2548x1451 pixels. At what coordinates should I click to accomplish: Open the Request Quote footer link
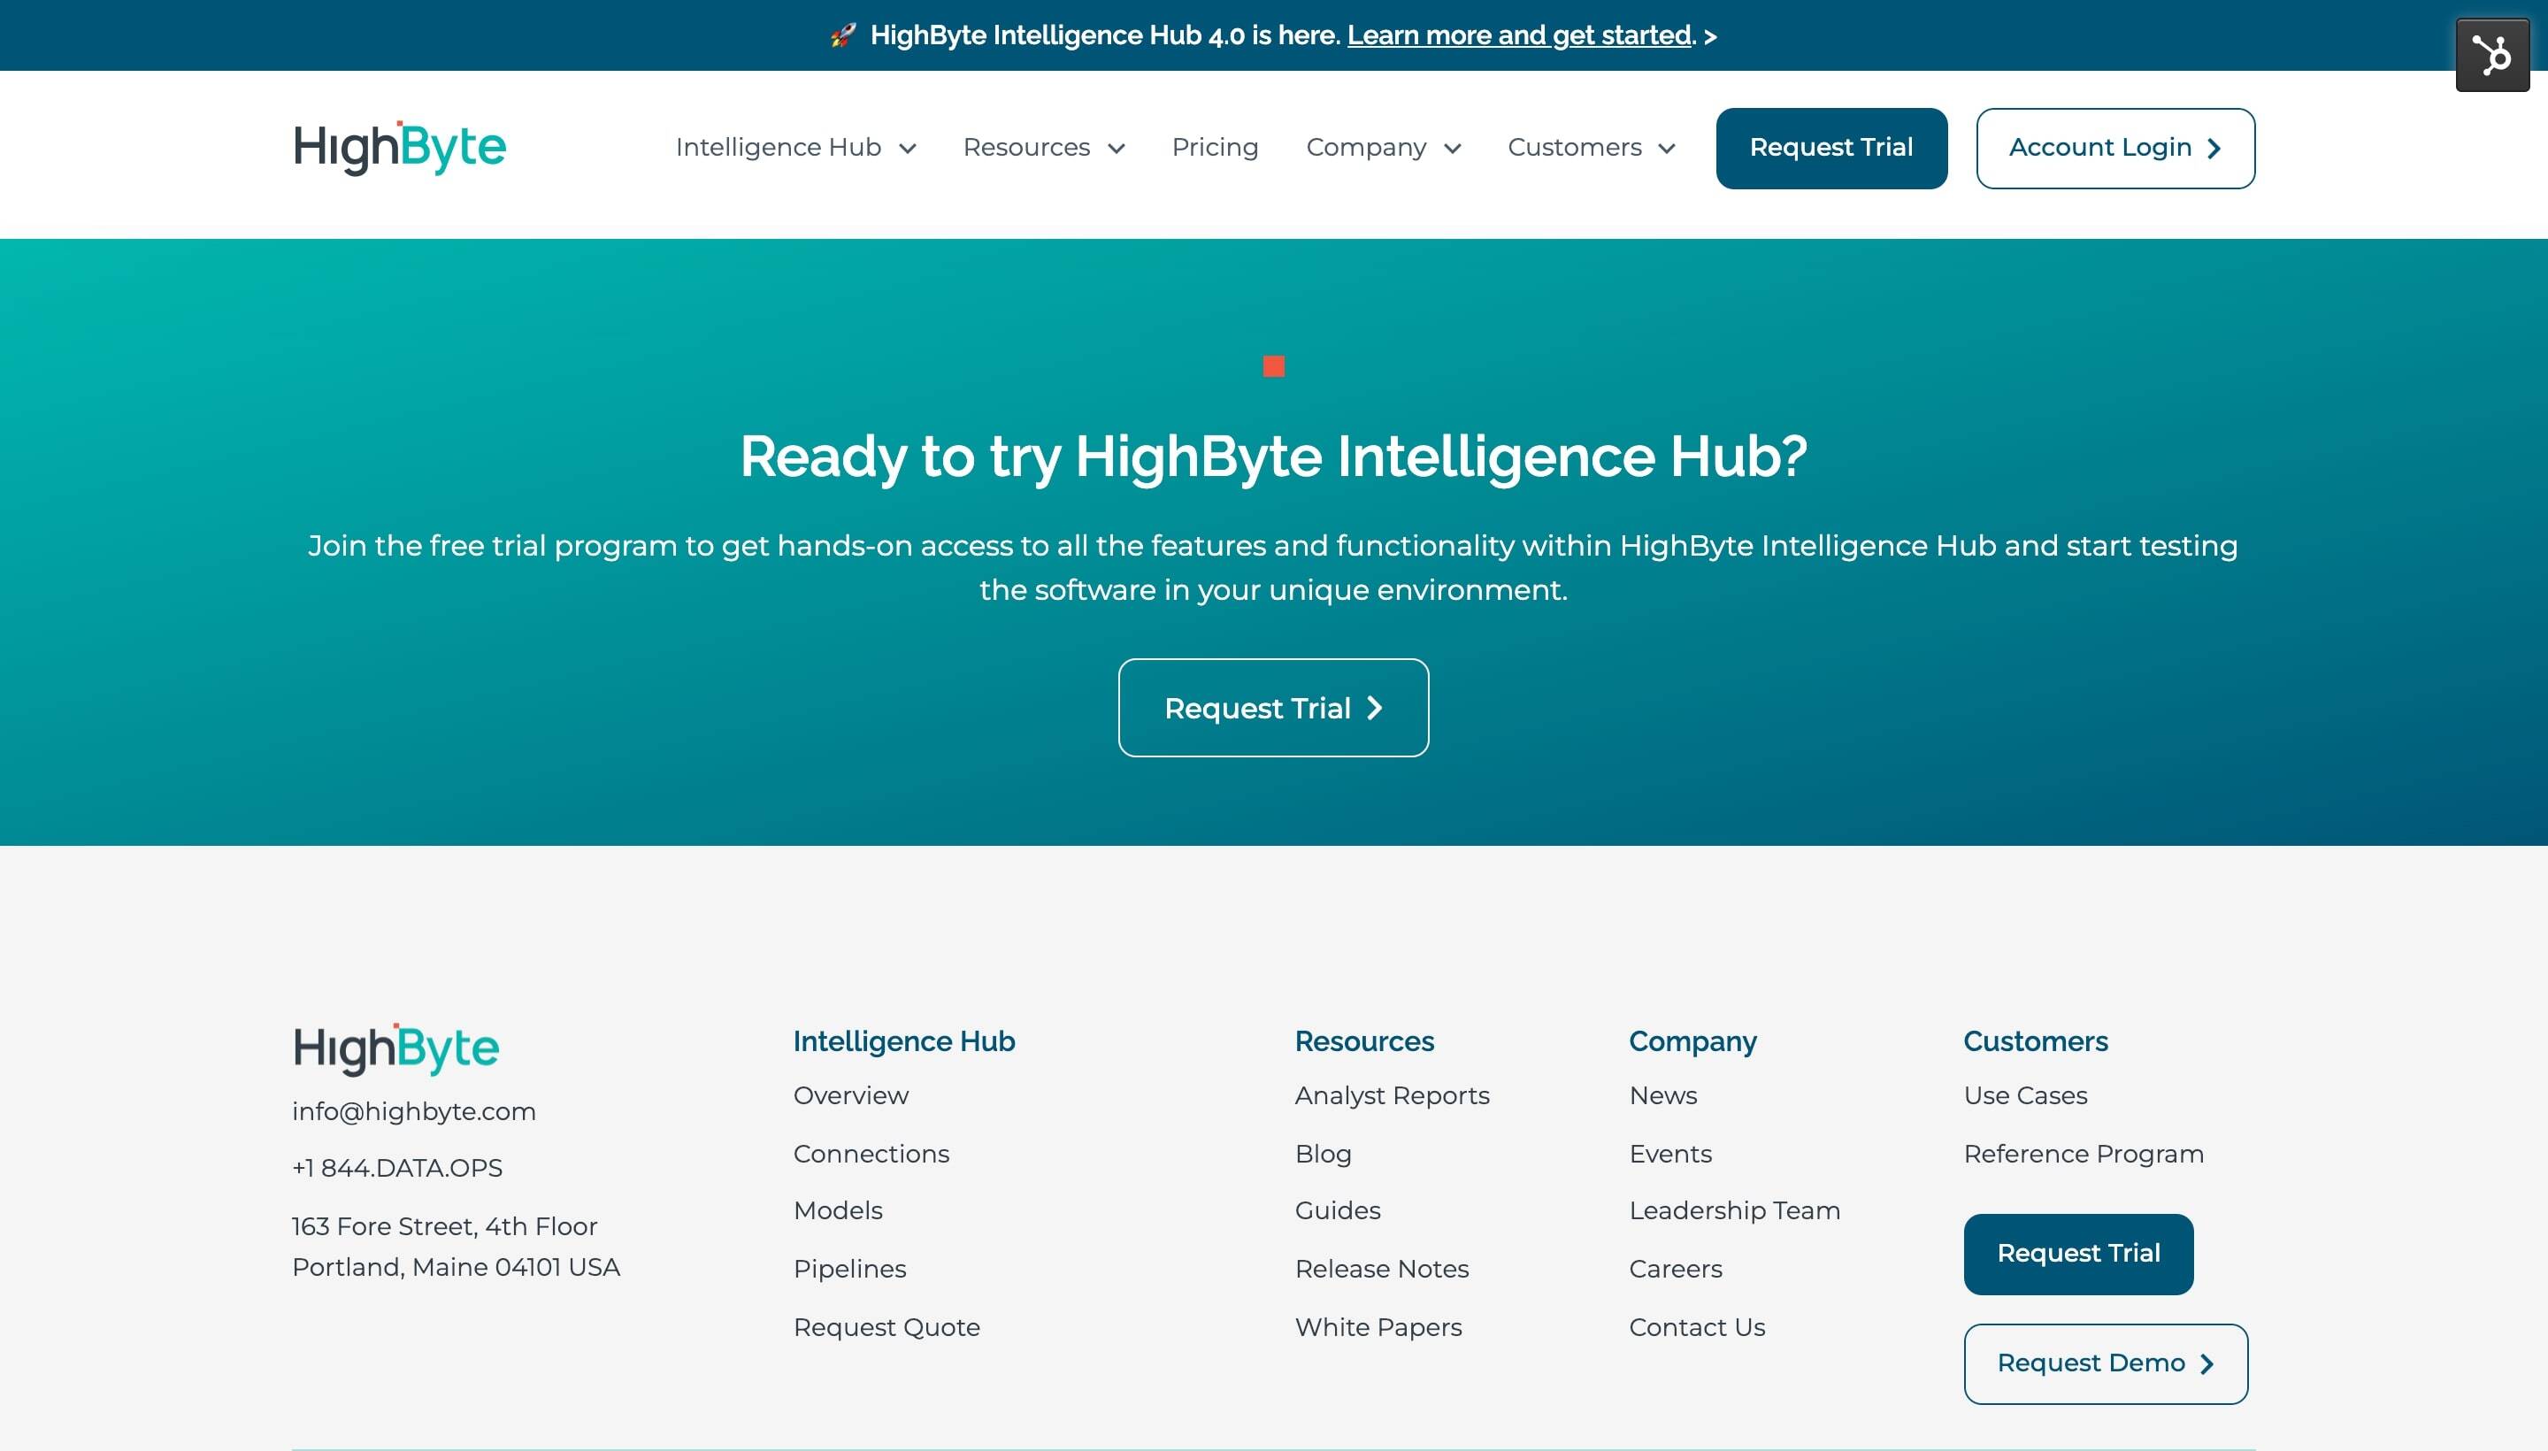(x=886, y=1326)
